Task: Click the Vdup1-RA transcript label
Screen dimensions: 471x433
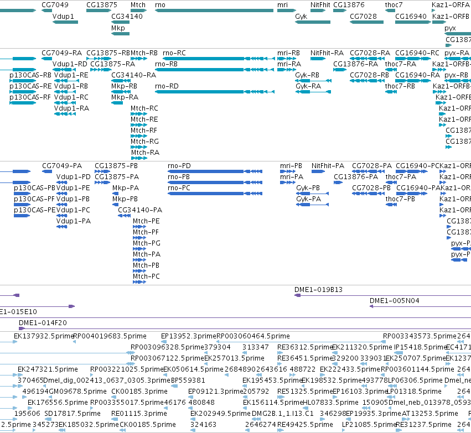Action: 71,108
